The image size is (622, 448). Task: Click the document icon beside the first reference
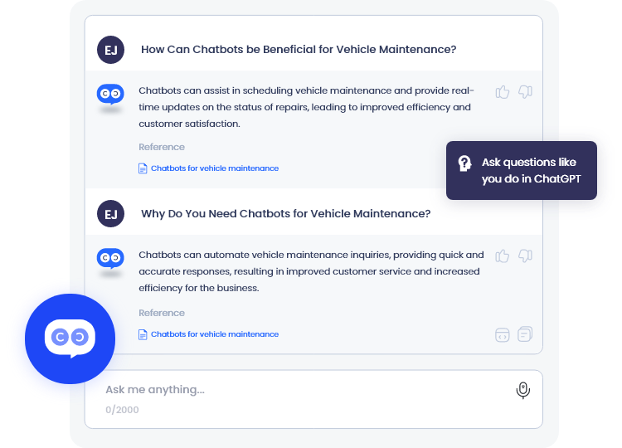click(143, 168)
